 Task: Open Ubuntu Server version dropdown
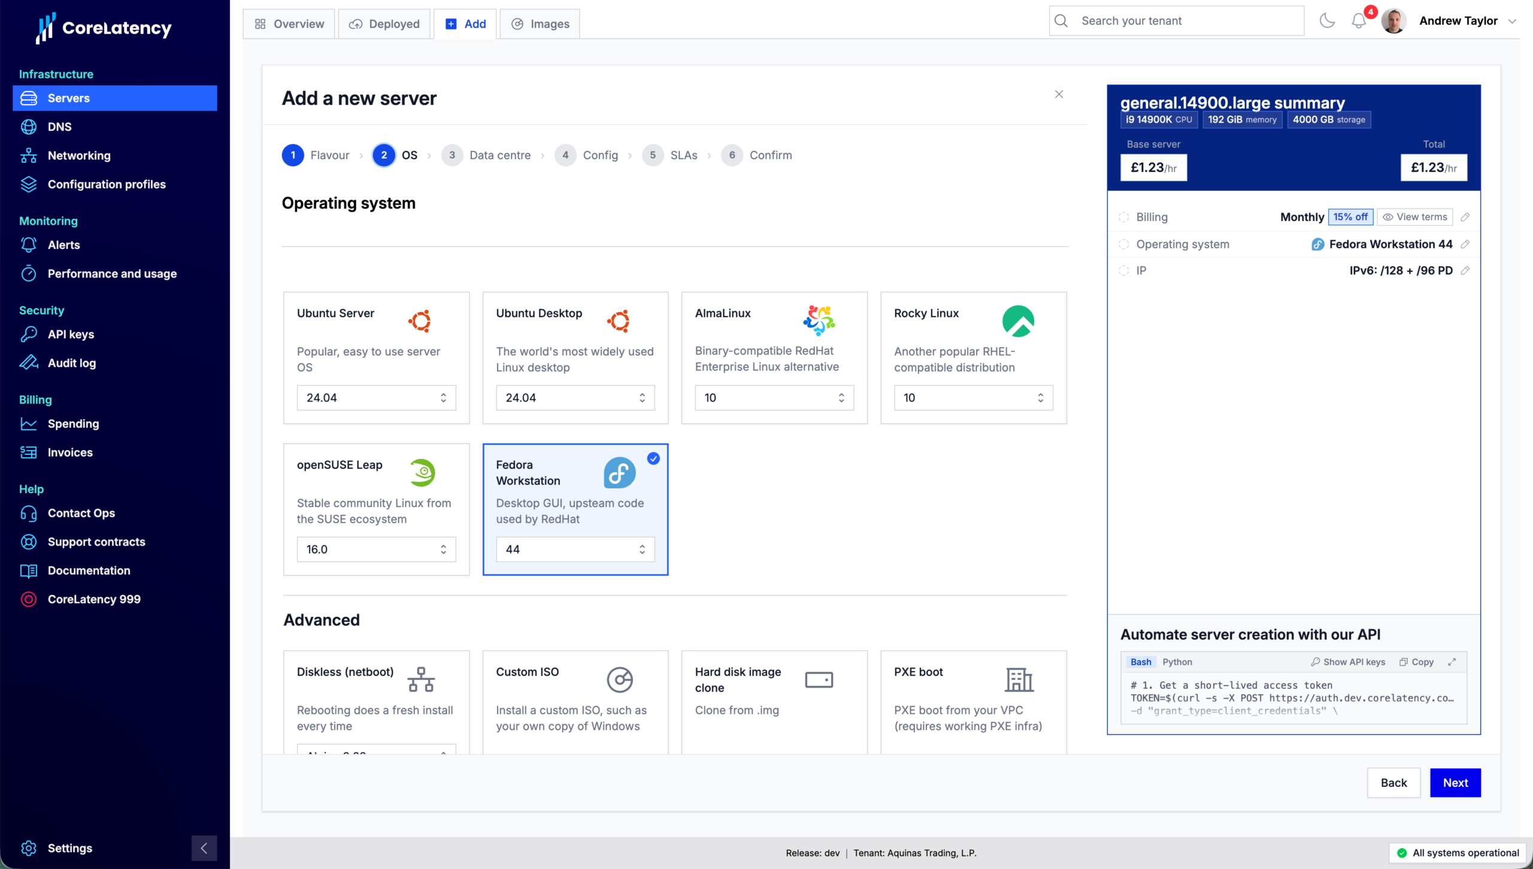click(377, 398)
